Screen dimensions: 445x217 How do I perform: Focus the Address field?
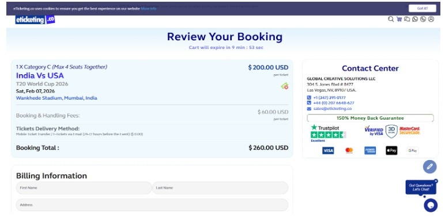click(152, 205)
